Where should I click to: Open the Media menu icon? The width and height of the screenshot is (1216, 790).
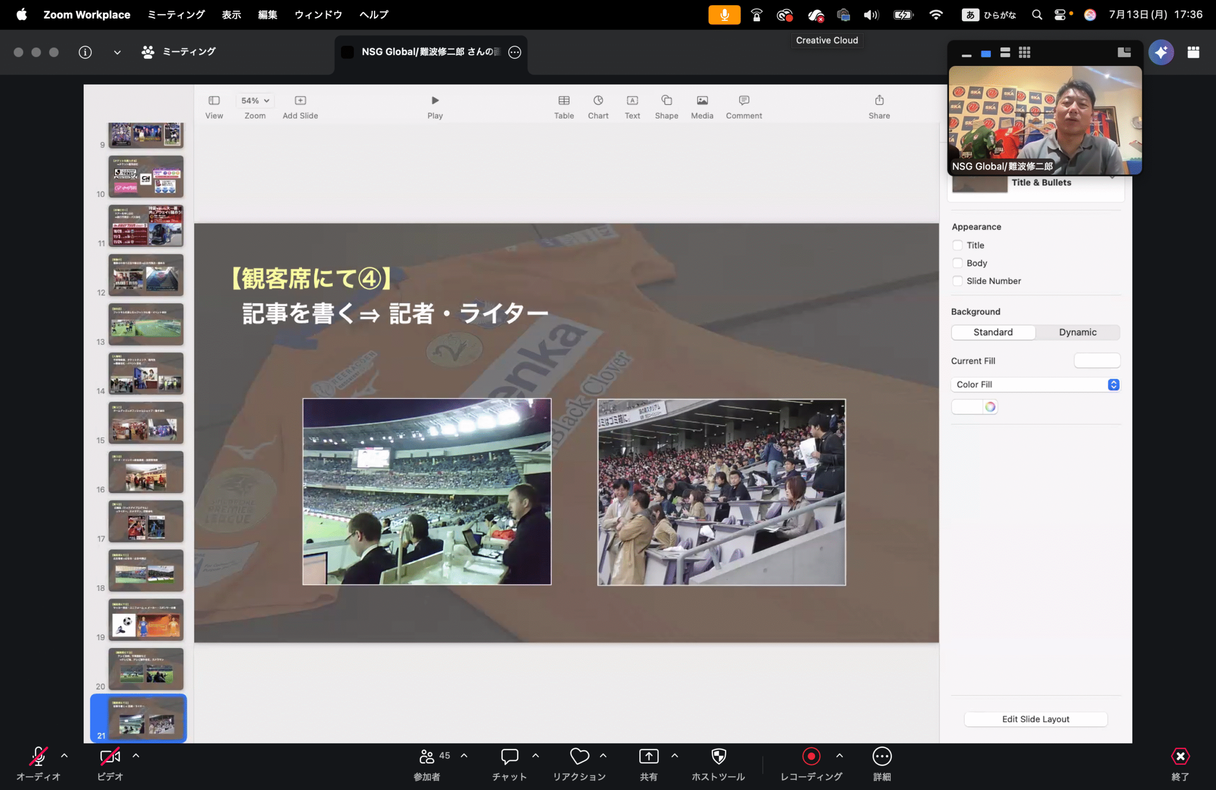(703, 101)
